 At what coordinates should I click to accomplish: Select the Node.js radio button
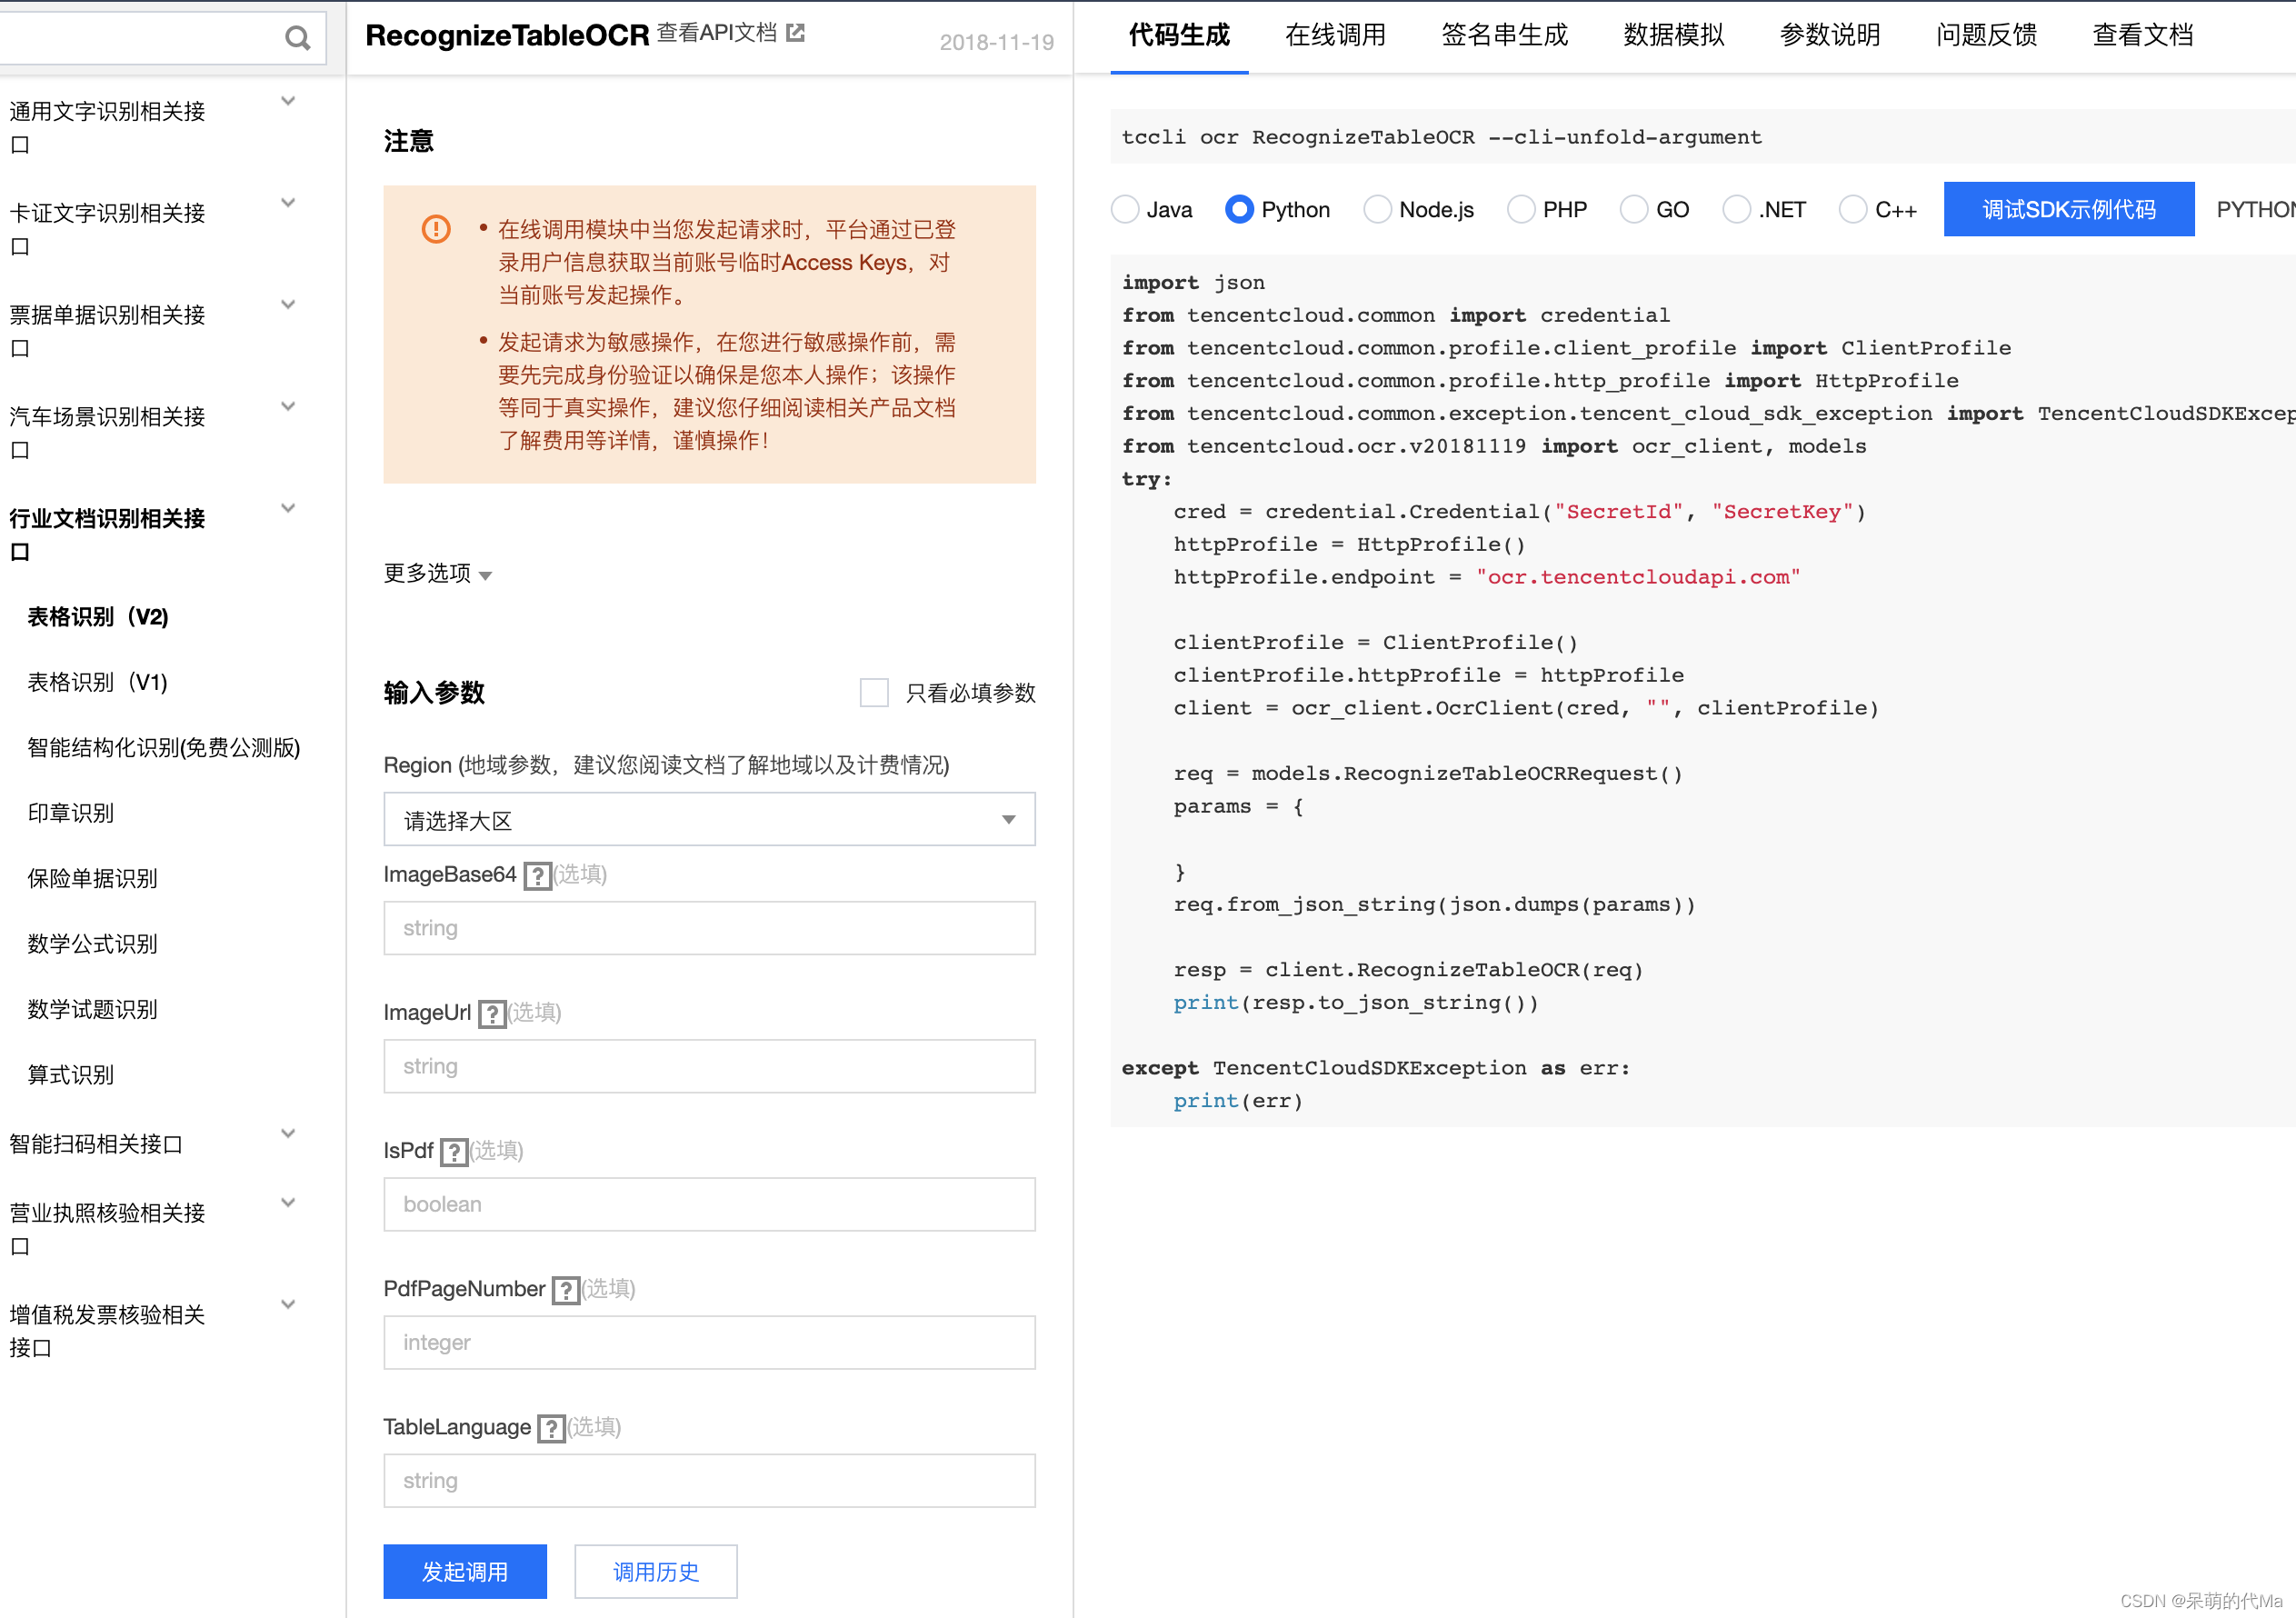pyautogui.click(x=1377, y=209)
